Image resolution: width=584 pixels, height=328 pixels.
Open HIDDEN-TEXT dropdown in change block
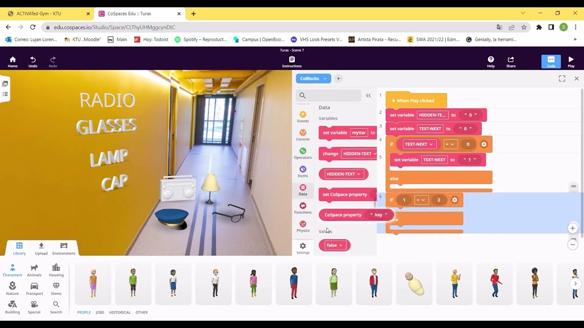359,154
